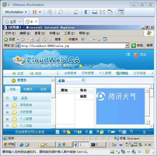Enter VMware full screen mode
Screen dimensions: 157x156
(x=102, y=12)
